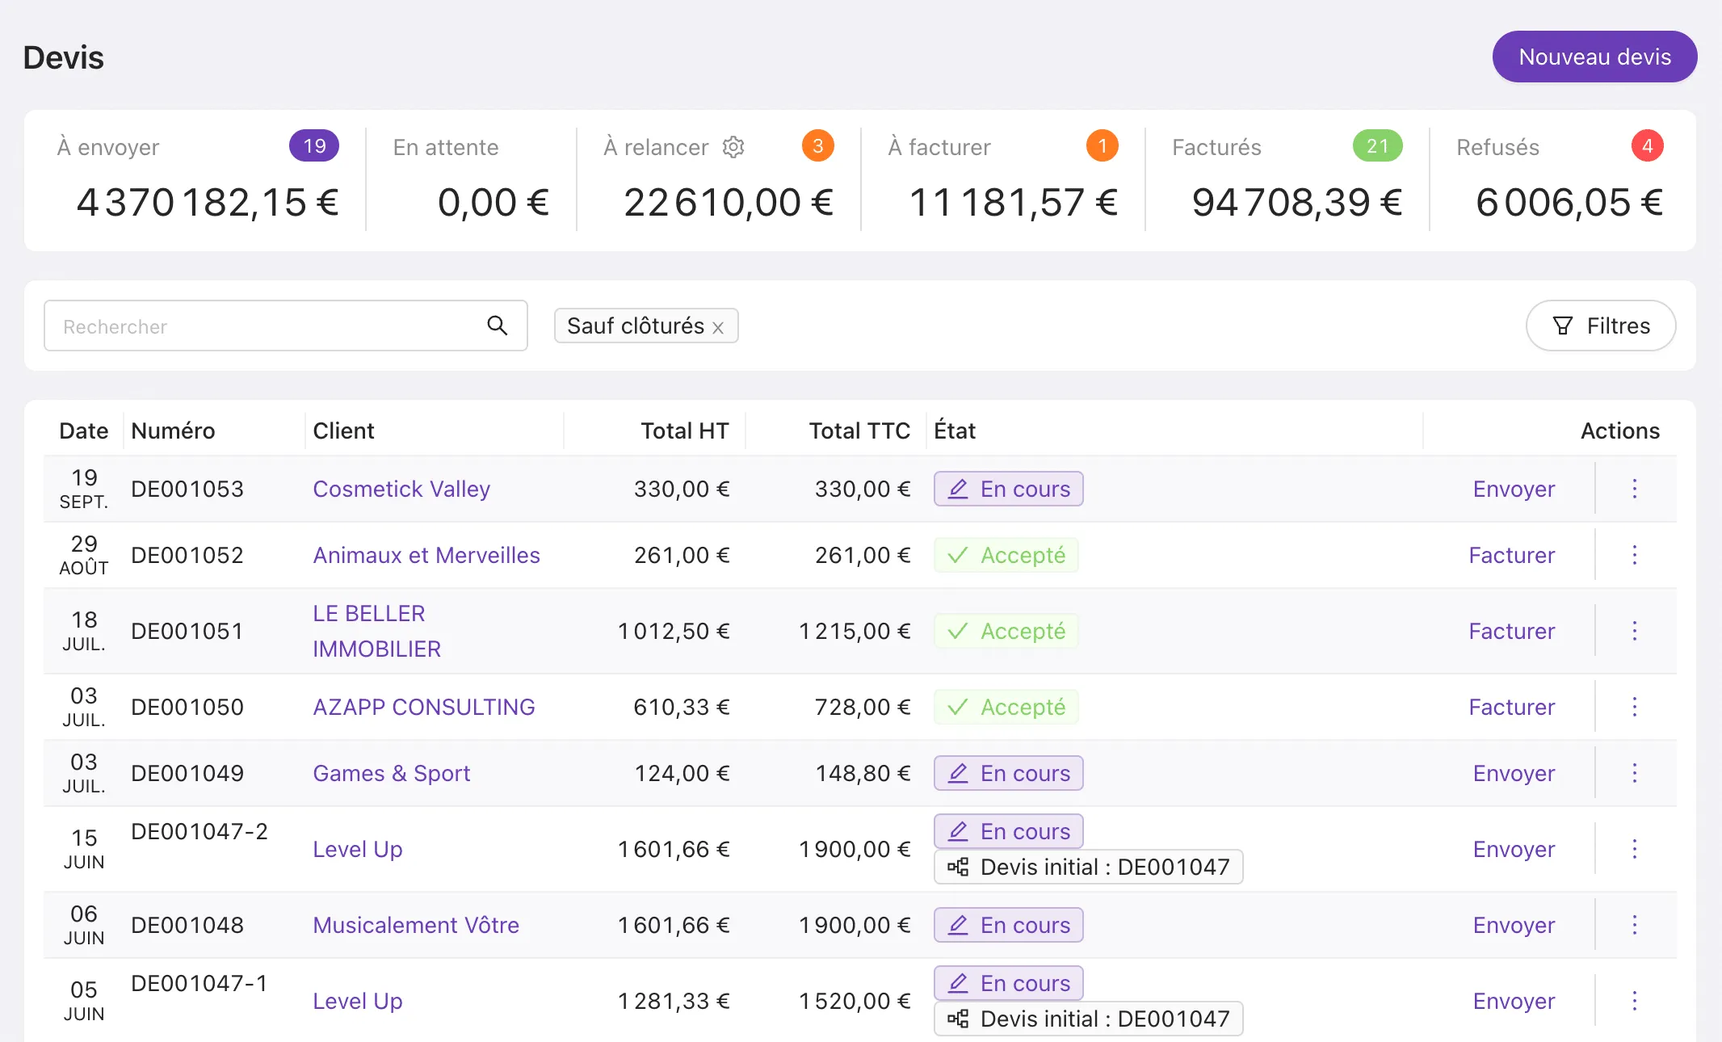Create a new quote with Nouveau devis
This screenshot has width=1722, height=1042.
coord(1594,57)
